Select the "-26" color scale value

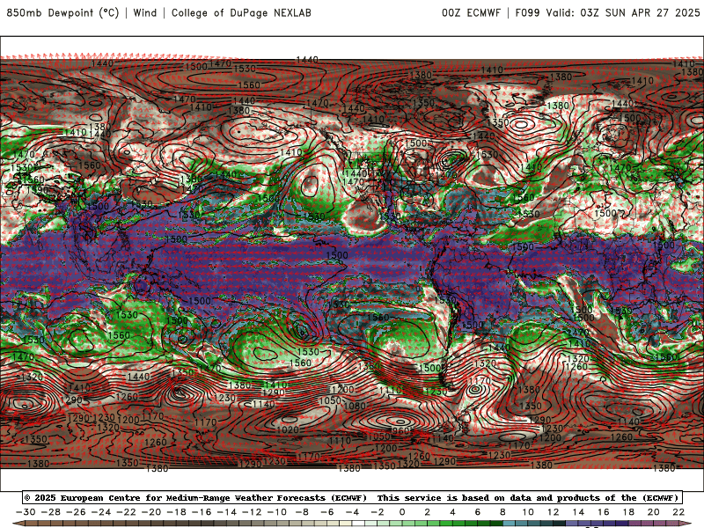[x=76, y=512]
